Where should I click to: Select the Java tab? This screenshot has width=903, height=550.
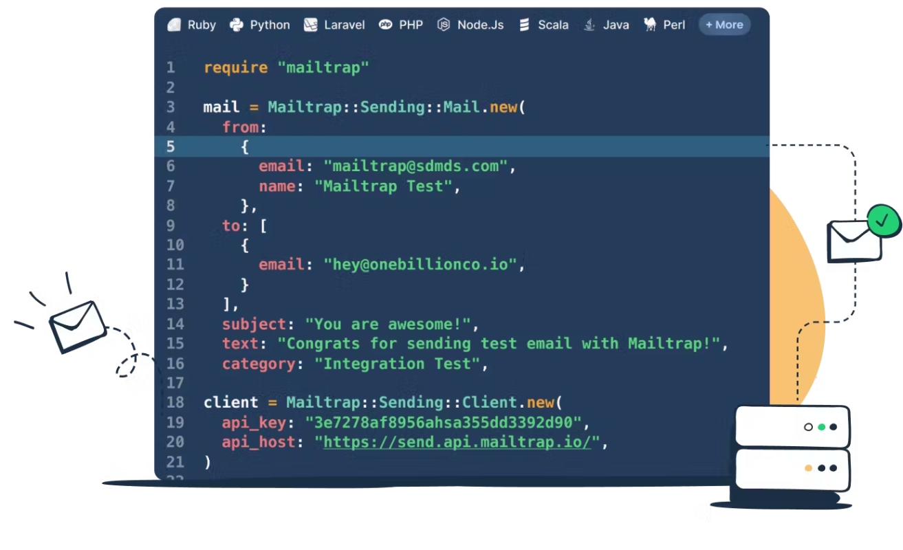click(606, 25)
